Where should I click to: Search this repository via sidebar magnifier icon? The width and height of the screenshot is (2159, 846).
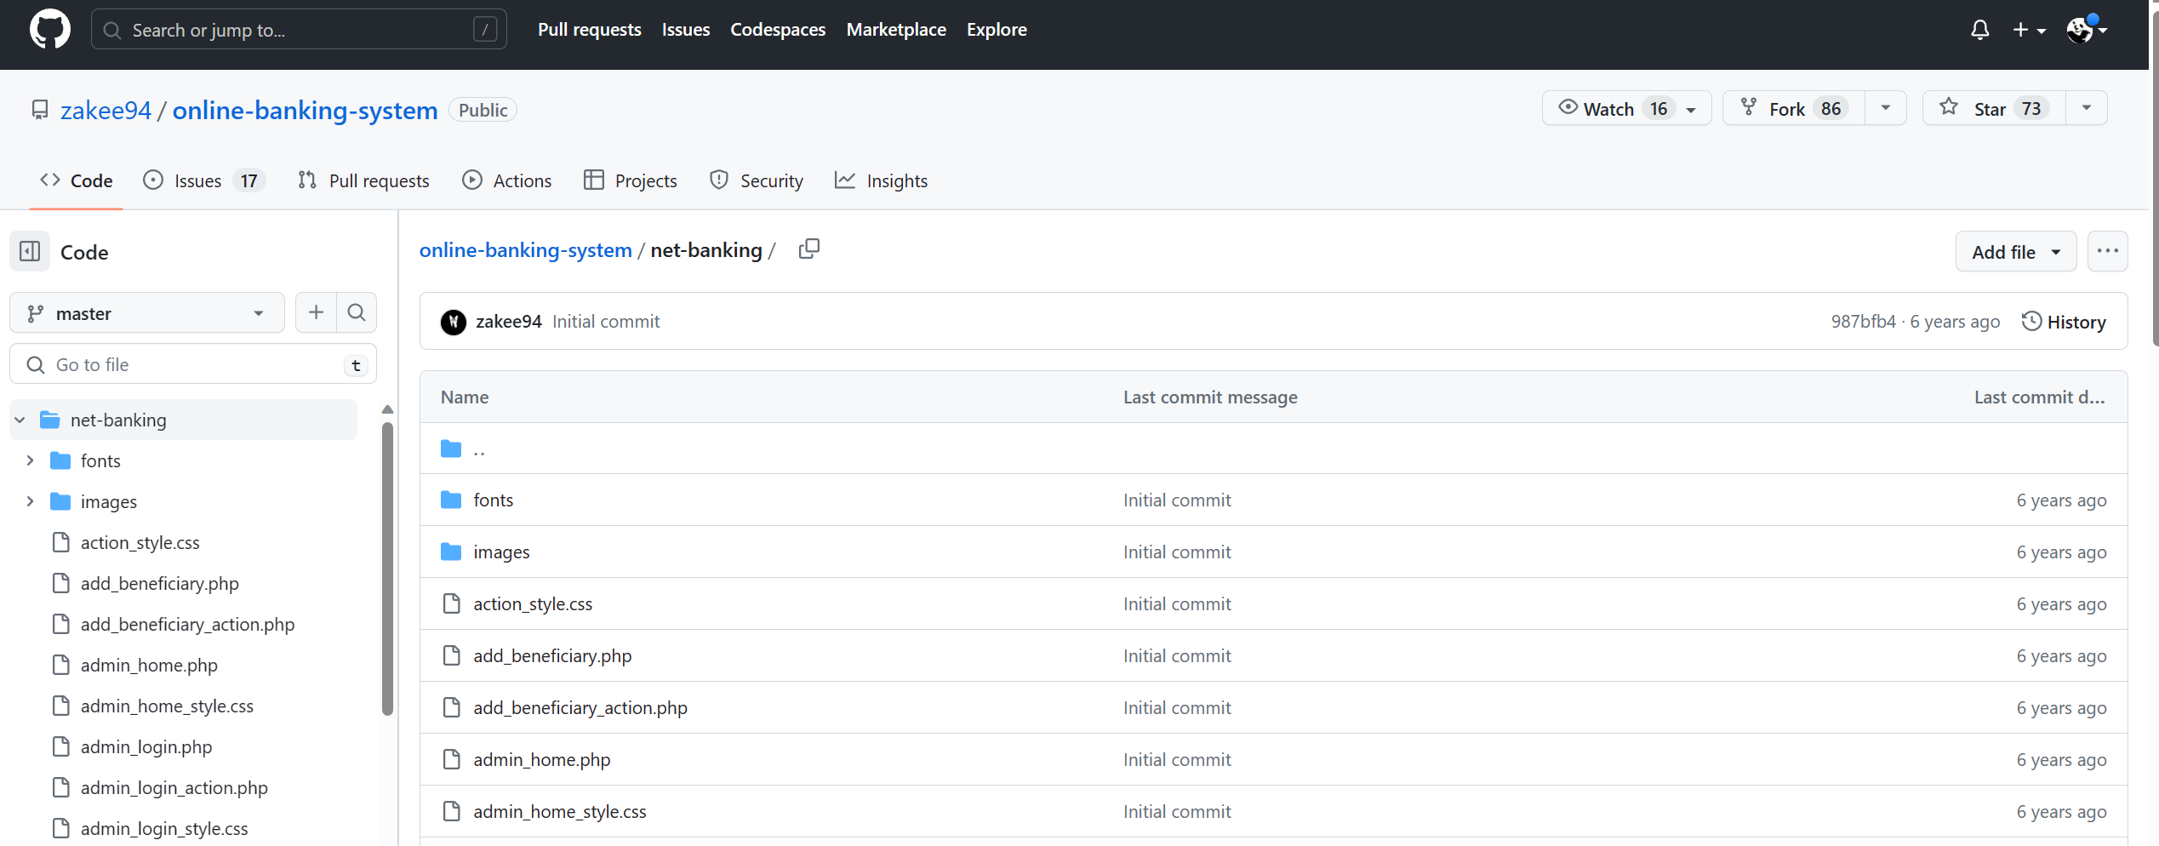pos(357,312)
